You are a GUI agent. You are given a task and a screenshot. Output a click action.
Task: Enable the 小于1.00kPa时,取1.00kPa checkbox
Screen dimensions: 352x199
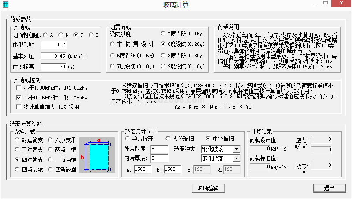tap(18, 88)
